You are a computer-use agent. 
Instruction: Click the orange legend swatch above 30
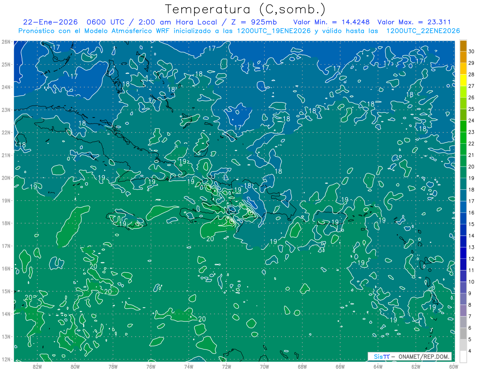coord(463,46)
